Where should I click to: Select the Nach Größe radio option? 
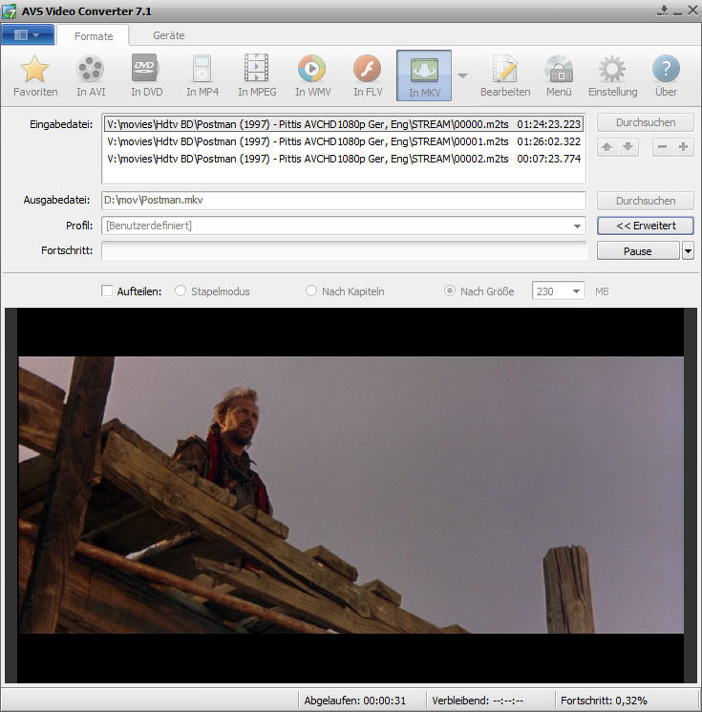[449, 291]
